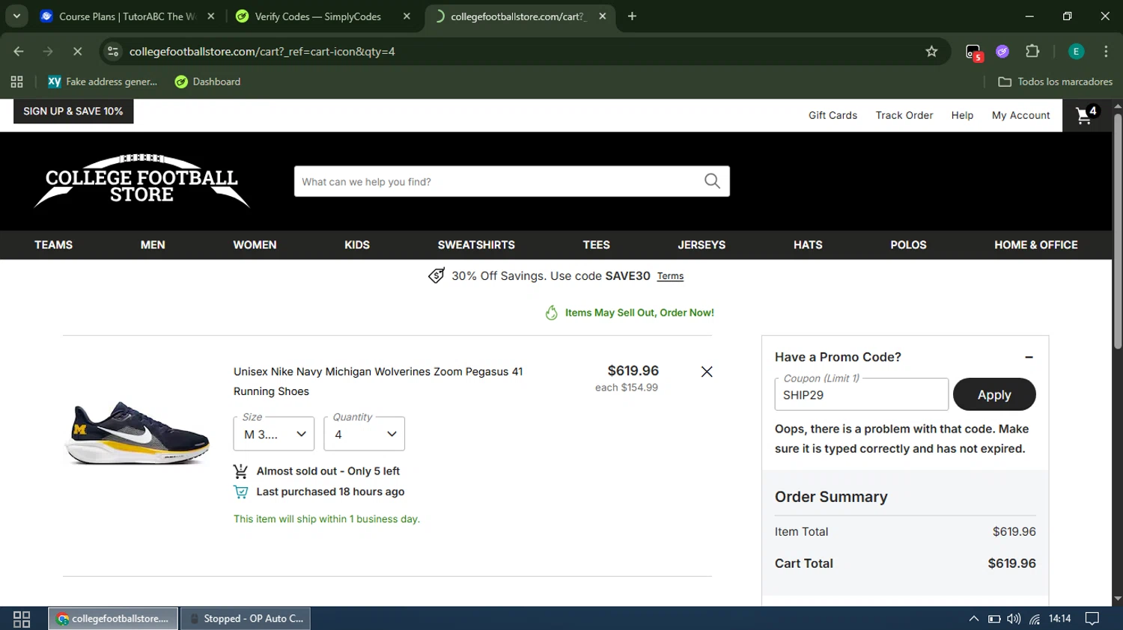Open the JERSEYS navigation menu
1123x630 pixels.
click(x=702, y=245)
